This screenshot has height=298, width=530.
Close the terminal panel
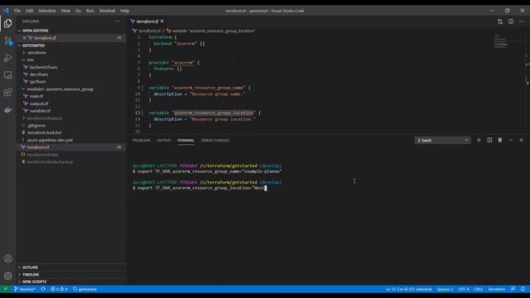click(521, 140)
